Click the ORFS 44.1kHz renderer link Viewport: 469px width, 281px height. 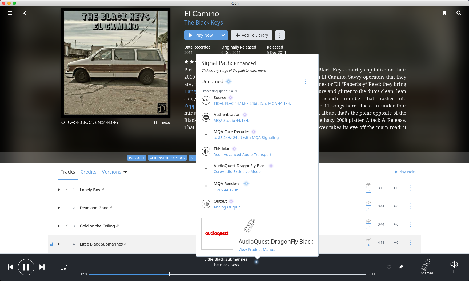click(x=226, y=190)
